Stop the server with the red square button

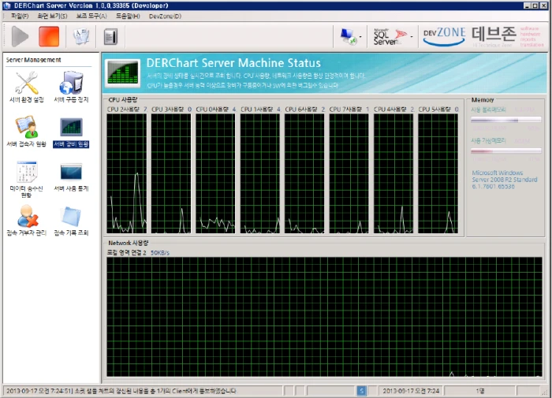click(49, 36)
